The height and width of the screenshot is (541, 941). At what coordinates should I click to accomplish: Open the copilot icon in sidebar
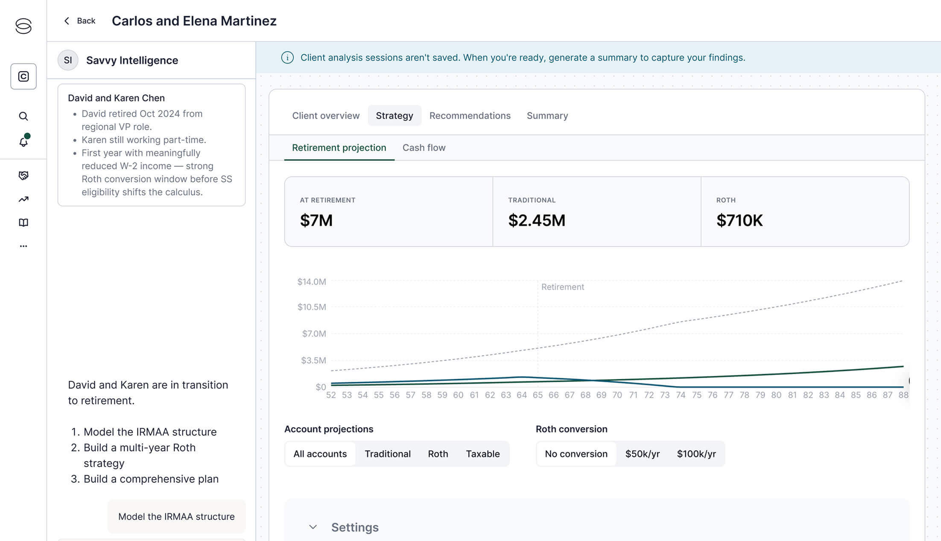(x=23, y=76)
